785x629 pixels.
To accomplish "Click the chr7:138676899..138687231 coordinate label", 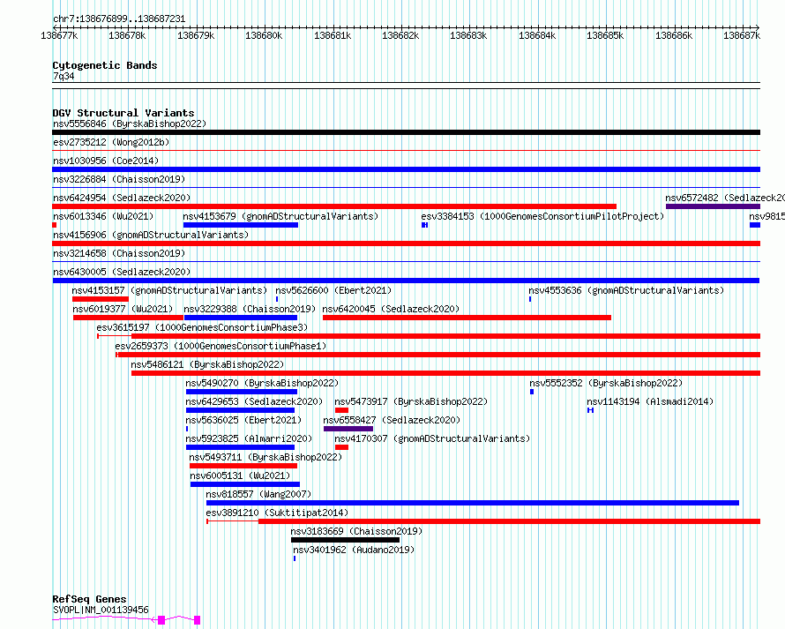I will coord(119,19).
